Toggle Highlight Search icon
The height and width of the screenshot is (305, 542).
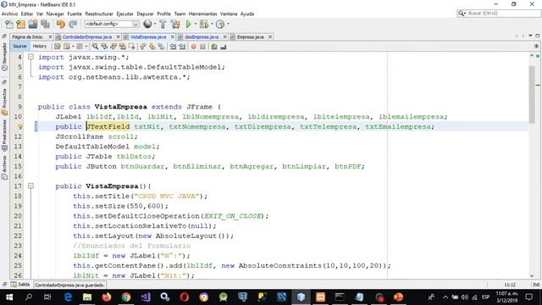(x=122, y=47)
